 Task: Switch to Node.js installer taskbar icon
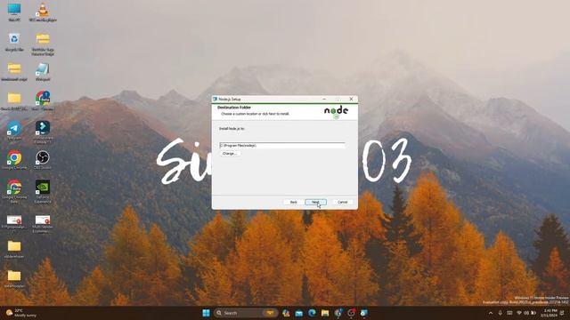[364, 313]
